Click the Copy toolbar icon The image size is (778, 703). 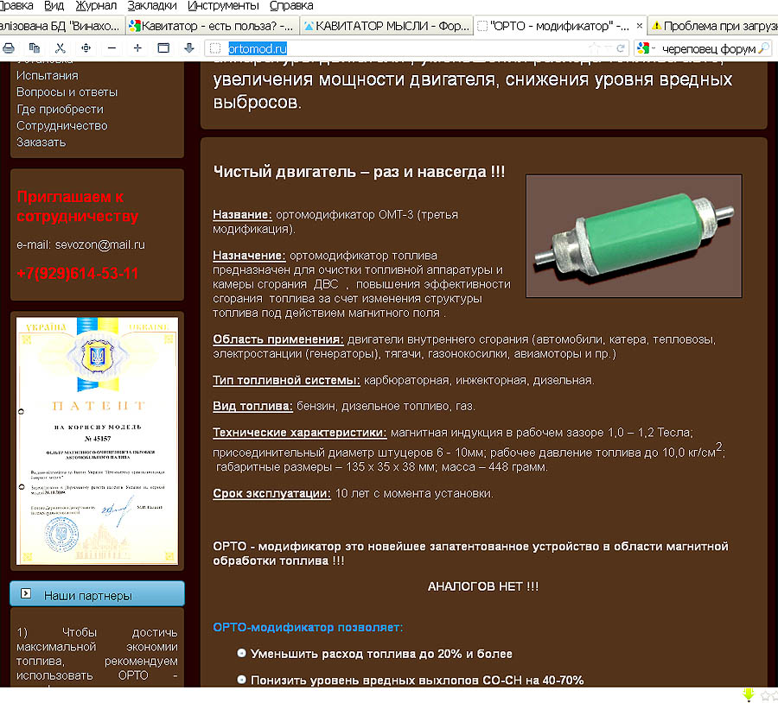click(x=35, y=48)
